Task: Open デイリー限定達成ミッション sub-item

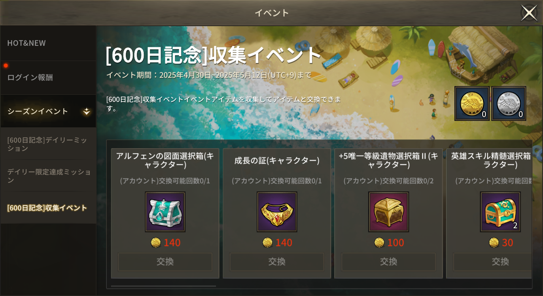Action: [x=48, y=176]
